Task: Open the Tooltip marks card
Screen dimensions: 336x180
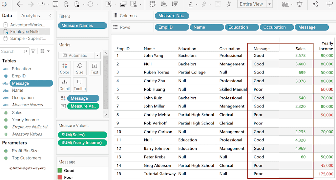Action: click(79, 85)
